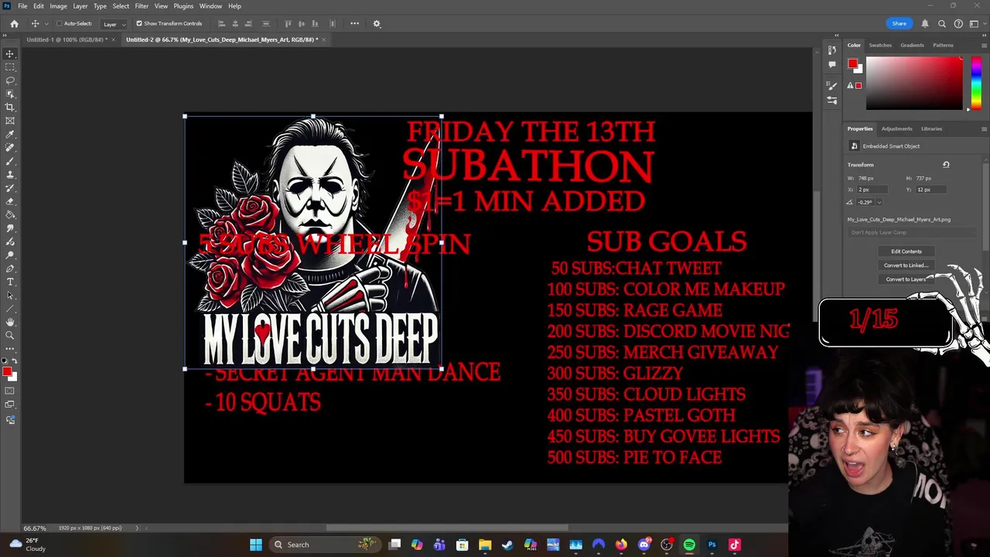Open the Properties panel flyout menu

tap(984, 128)
